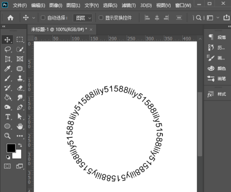Open the 文件(F) menu
Image resolution: width=231 pixels, height=192 pixels.
click(20, 6)
